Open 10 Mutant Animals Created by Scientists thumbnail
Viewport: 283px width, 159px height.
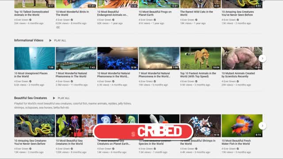pos(242,58)
